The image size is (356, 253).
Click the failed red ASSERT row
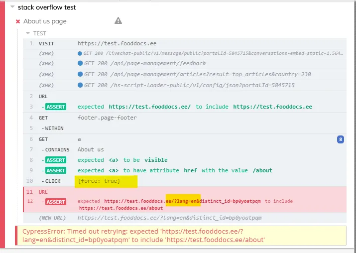[184, 204]
